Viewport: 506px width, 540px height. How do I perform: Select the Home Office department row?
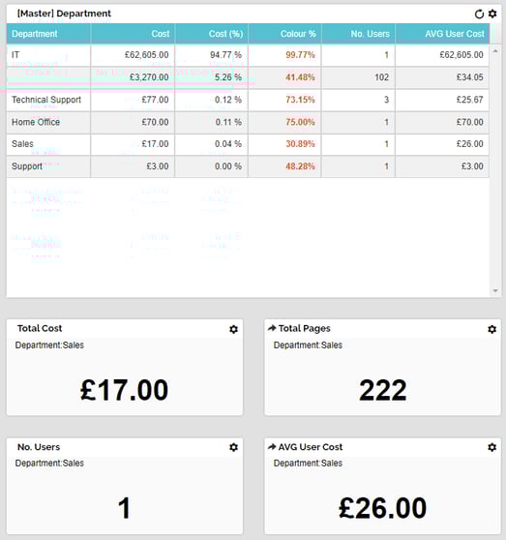pos(248,122)
